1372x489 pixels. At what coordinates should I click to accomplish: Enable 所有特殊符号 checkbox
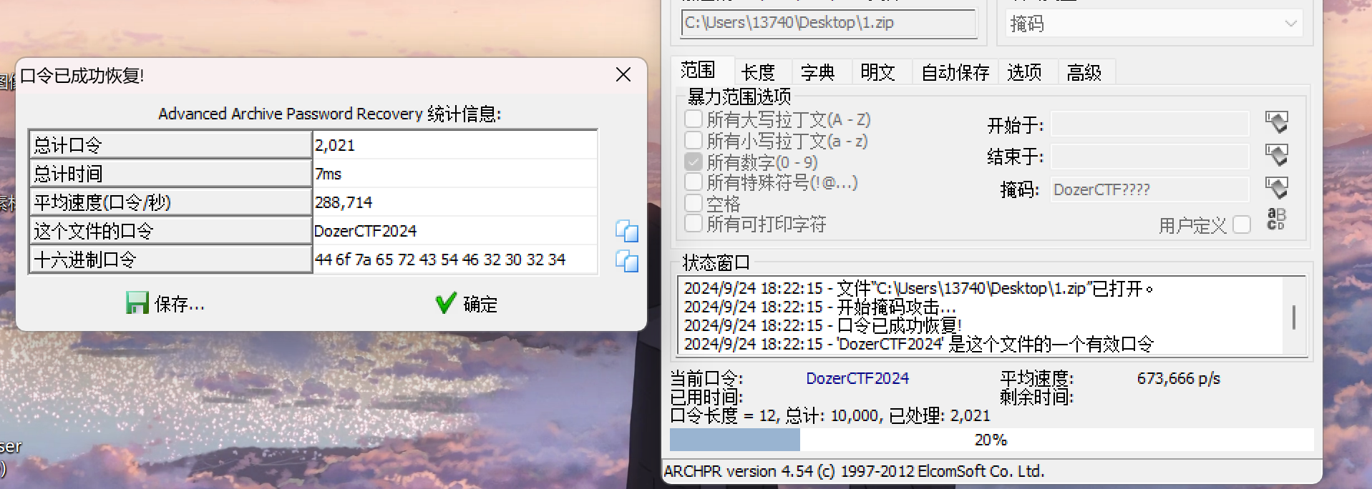click(x=694, y=182)
